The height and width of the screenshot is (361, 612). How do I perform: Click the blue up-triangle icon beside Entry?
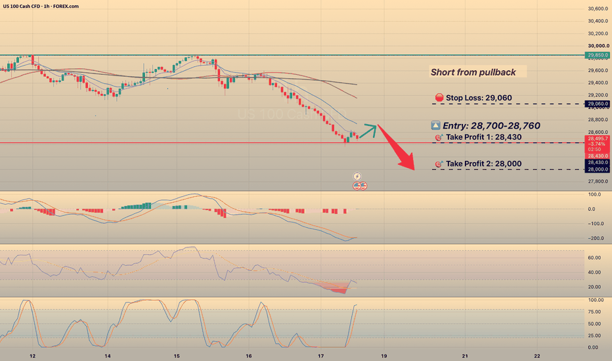[x=435, y=125]
